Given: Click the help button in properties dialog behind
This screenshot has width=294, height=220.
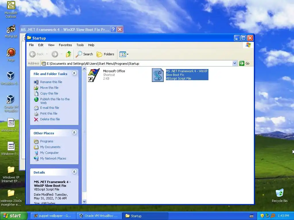Looking at the screenshot, I should click(x=113, y=30).
